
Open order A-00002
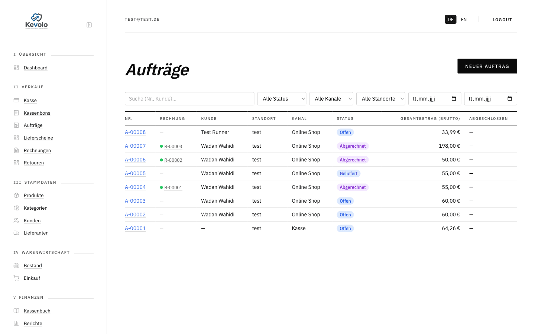[135, 215]
